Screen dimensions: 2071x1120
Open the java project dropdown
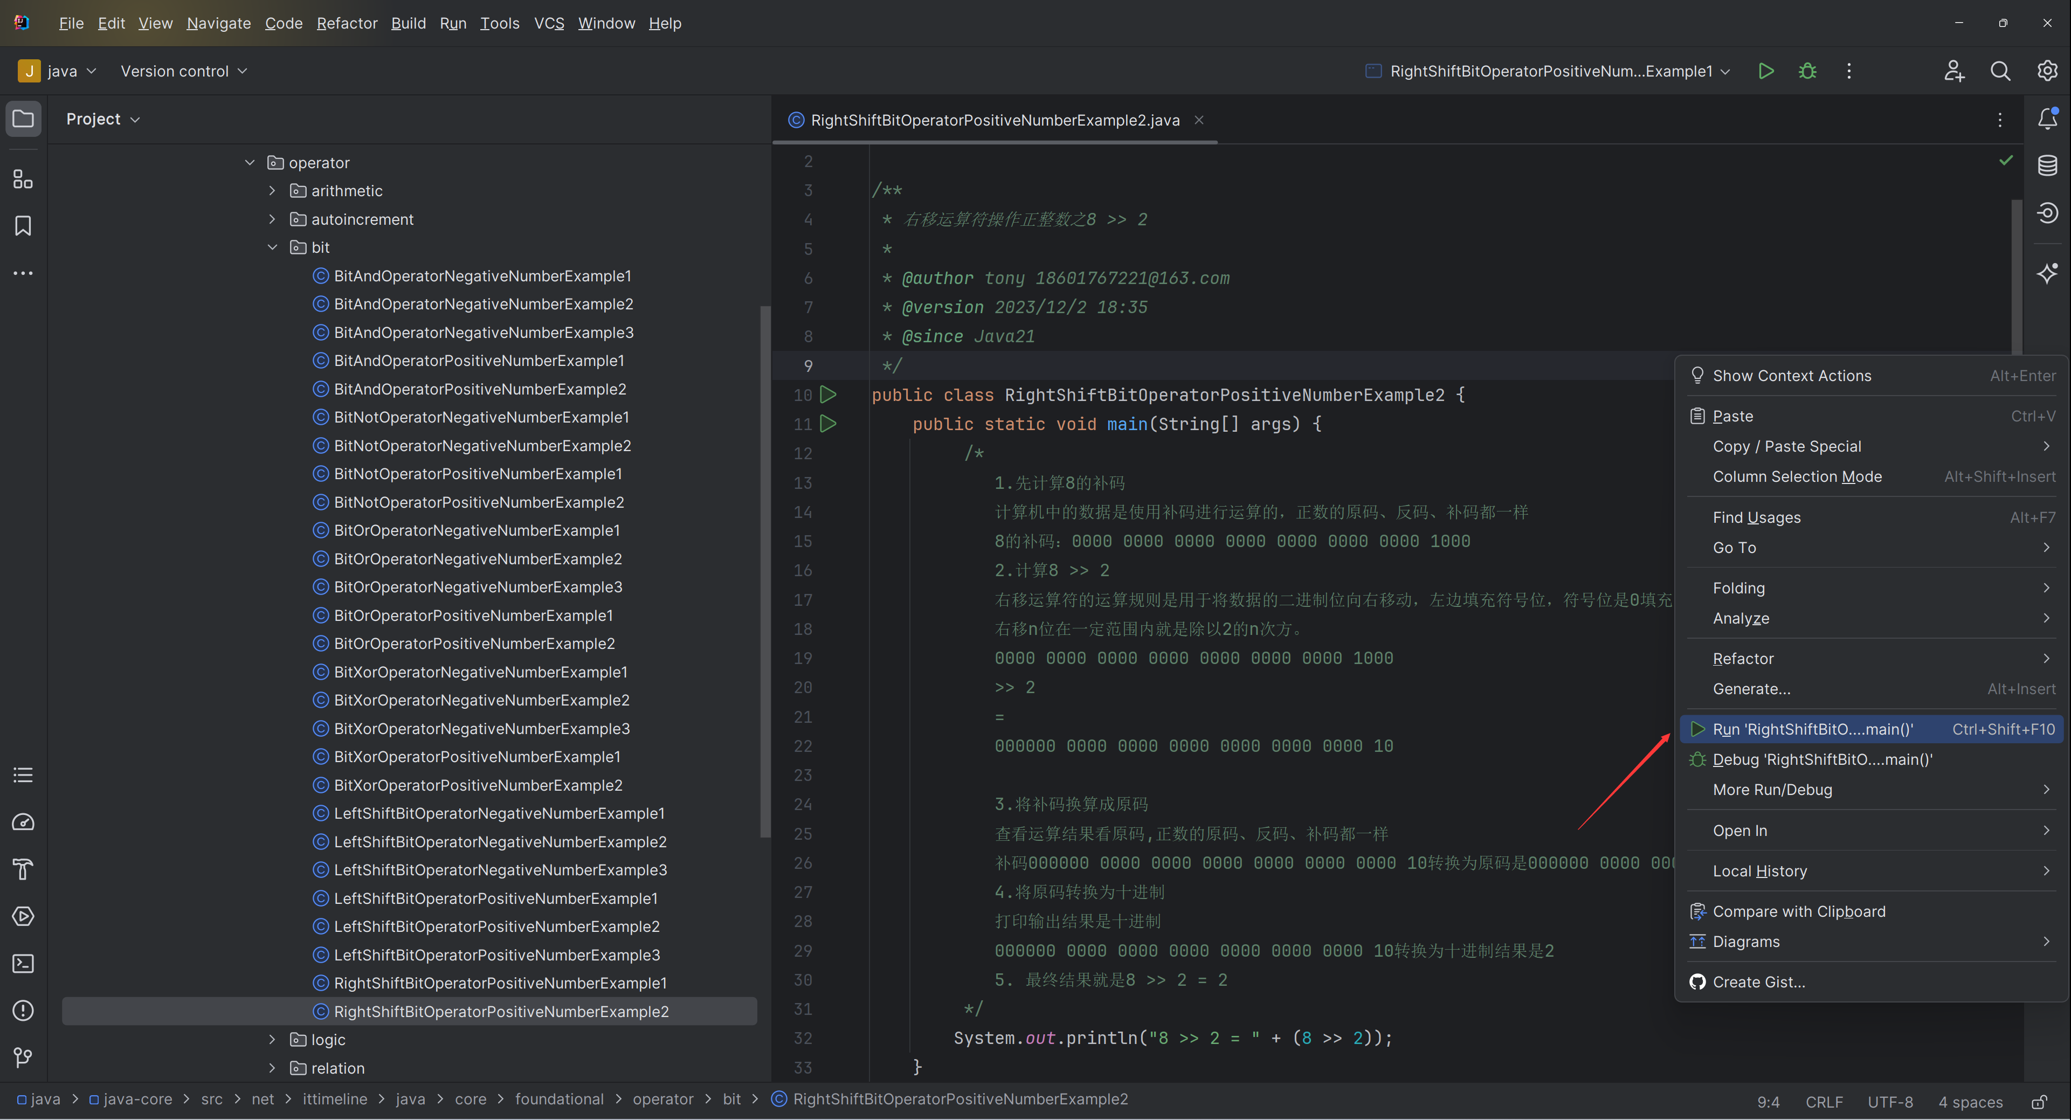[57, 71]
